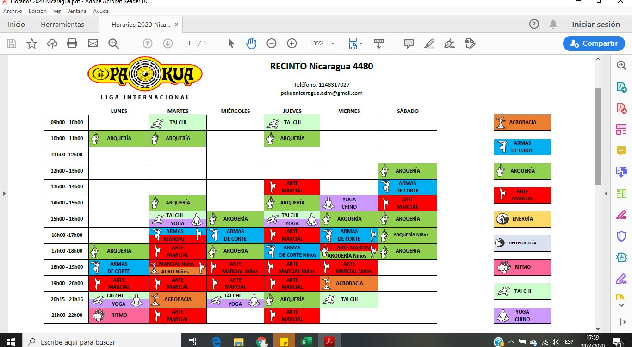Open the sign document tool
The image size is (632, 347).
(x=449, y=43)
